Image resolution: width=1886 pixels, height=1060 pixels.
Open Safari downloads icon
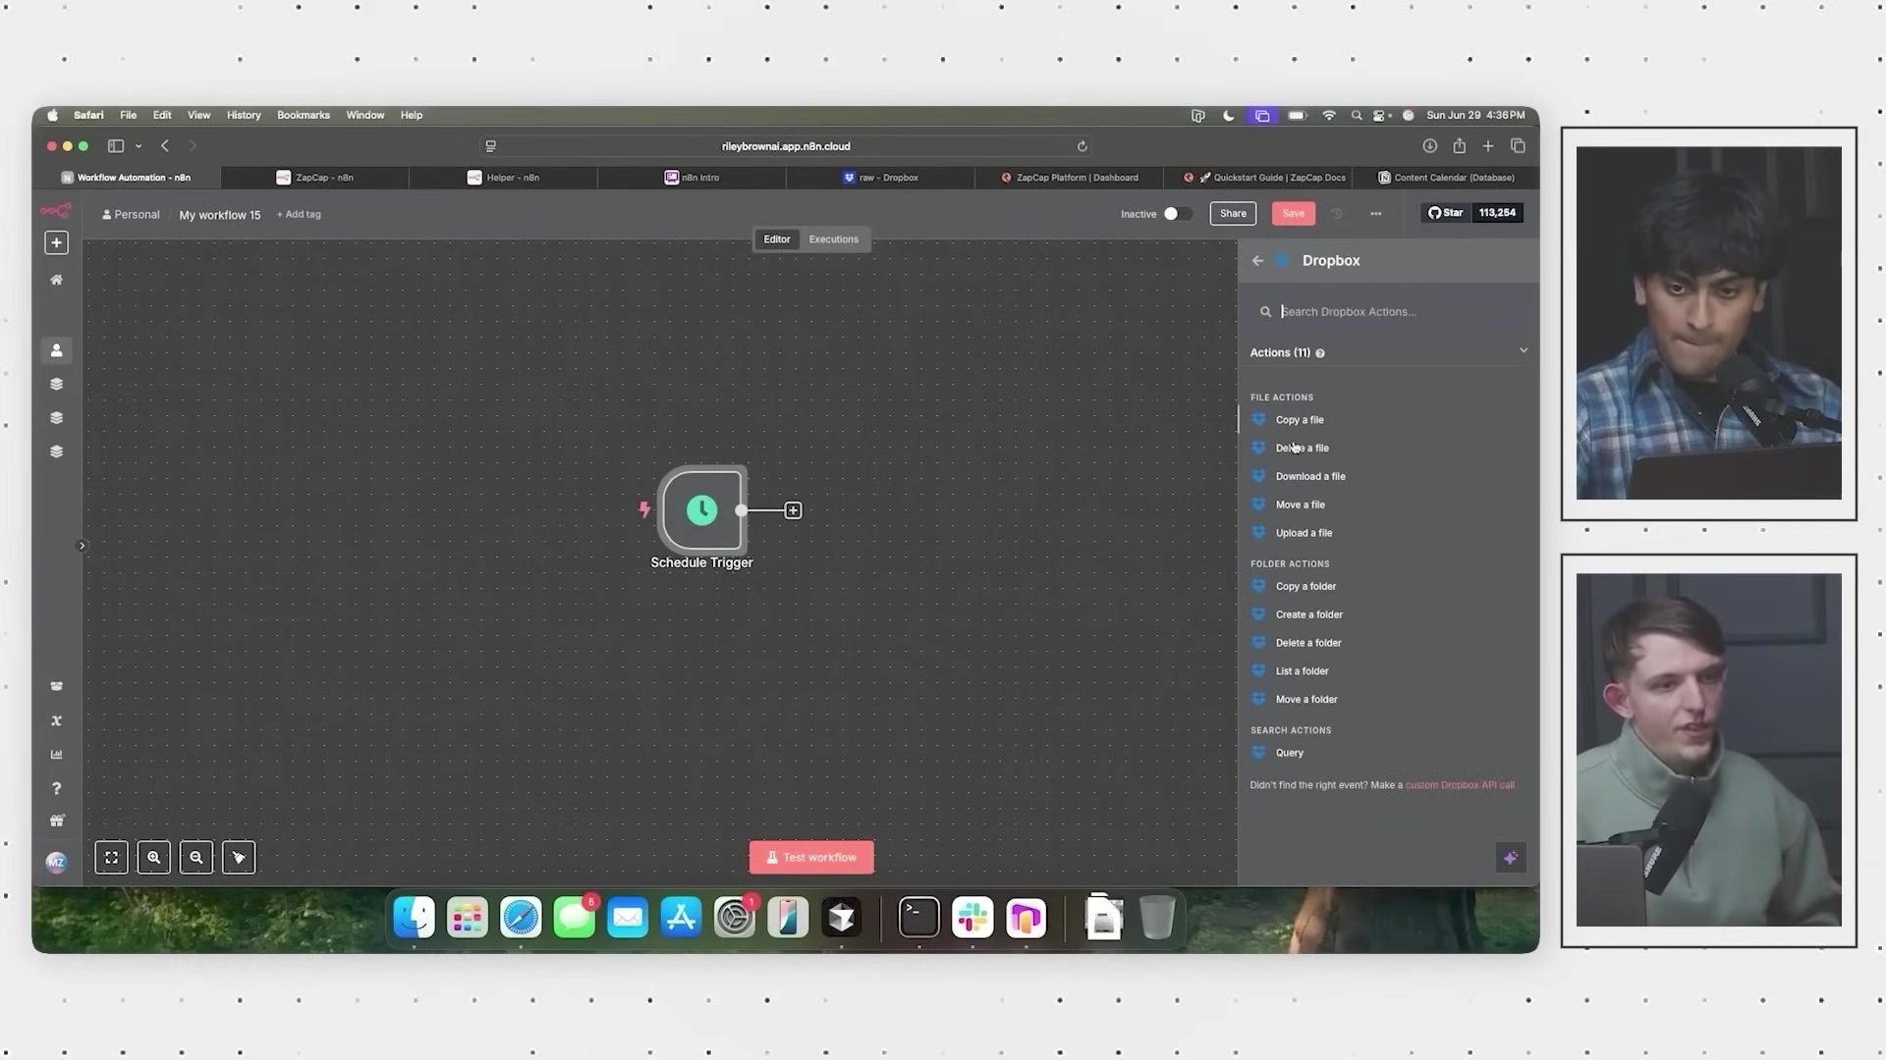(1430, 146)
